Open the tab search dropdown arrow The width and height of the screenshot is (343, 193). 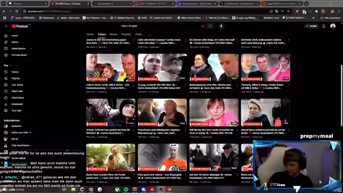(4, 4)
